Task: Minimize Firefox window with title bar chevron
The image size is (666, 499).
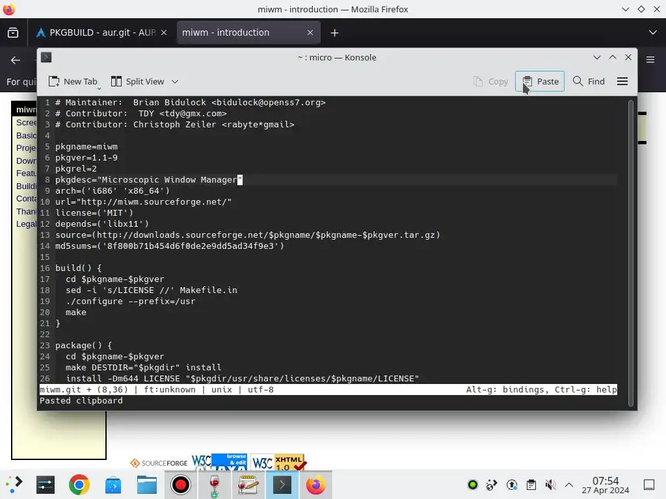Action: [625, 9]
